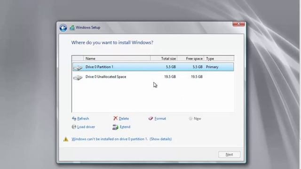This screenshot has height=169, width=301.
Task: Click the eraser Format icon
Action: [150, 119]
